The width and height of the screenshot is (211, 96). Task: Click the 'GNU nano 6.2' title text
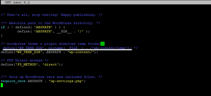click(17, 2)
